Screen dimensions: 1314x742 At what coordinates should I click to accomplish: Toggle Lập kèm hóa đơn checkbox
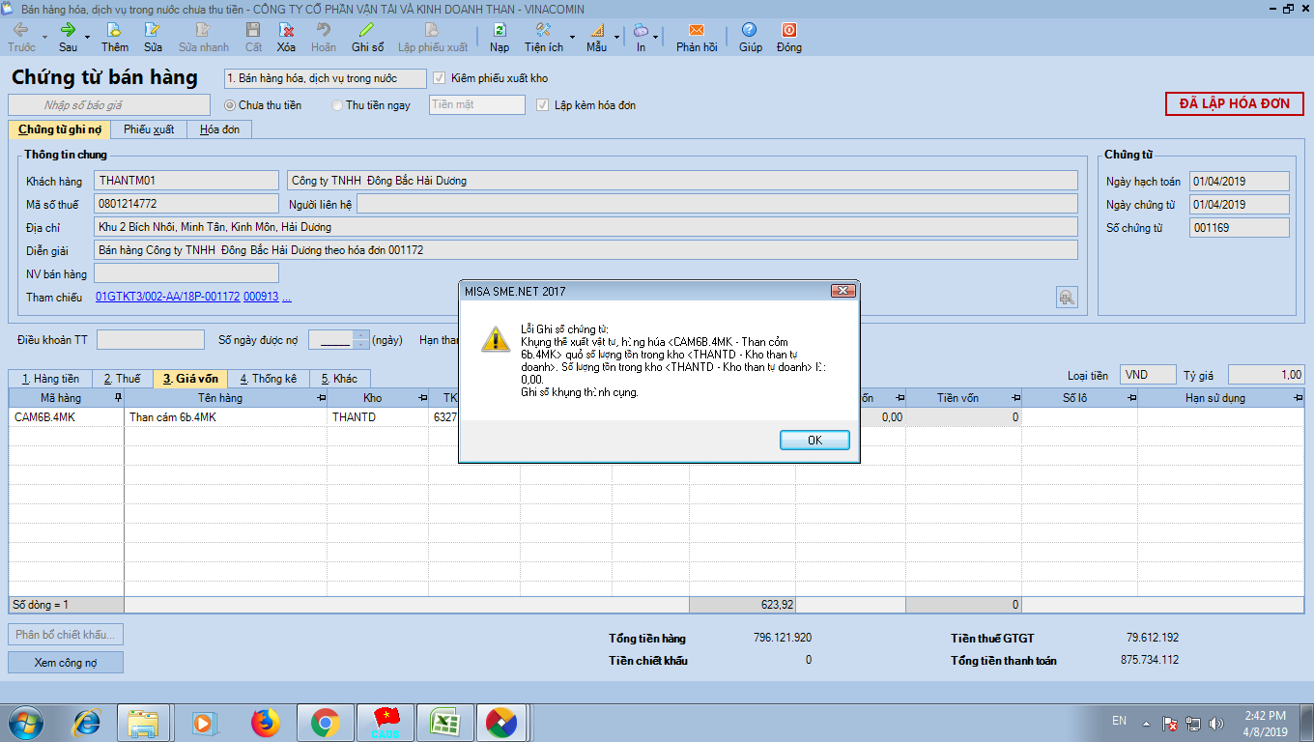543,105
